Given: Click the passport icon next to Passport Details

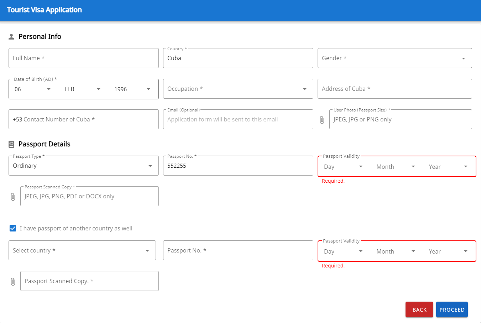Looking at the screenshot, I should (x=11, y=144).
